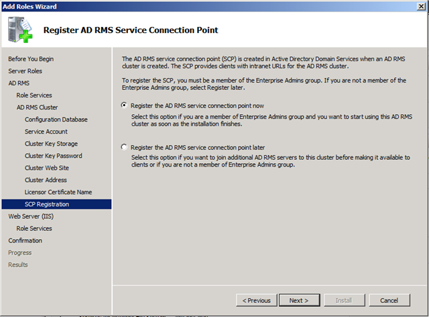The width and height of the screenshot is (429, 317).
Task: Open the AD RMS step
Action: [19, 83]
